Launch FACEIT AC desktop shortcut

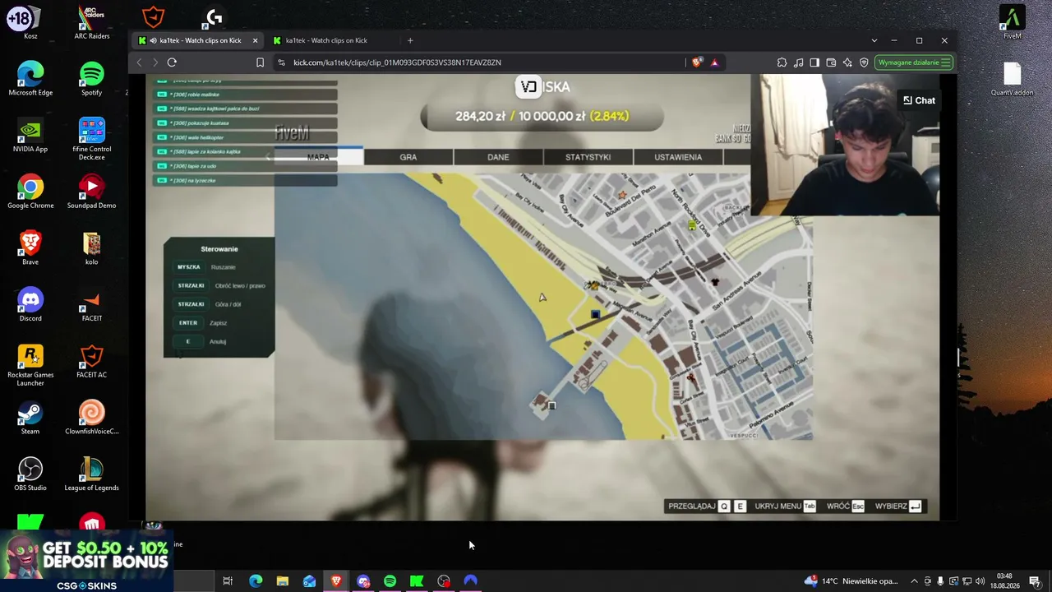(92, 361)
